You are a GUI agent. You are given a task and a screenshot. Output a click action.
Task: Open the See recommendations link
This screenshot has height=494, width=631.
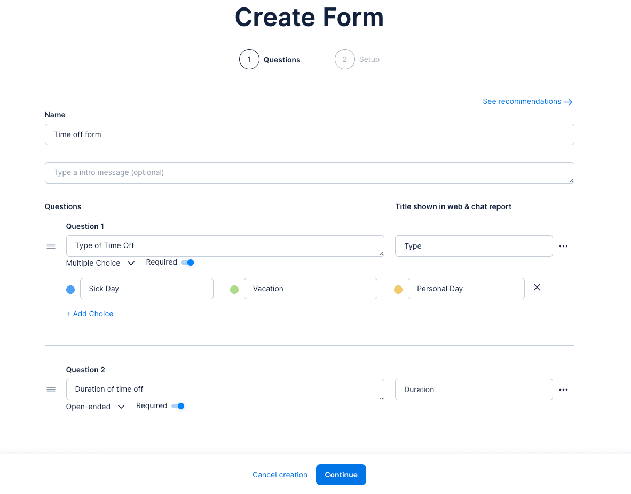coord(520,101)
